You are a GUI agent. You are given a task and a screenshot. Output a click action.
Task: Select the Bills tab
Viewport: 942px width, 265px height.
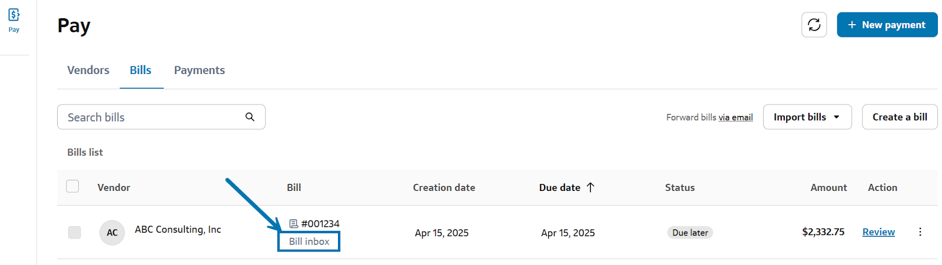pyautogui.click(x=141, y=71)
